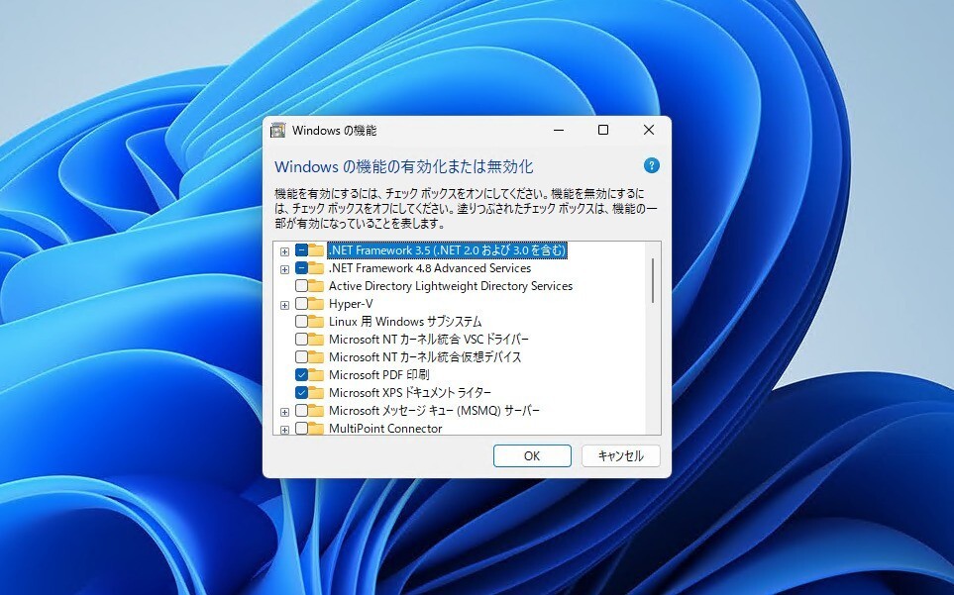Enable Linux 用 Windows サブシステム checkbox

301,321
